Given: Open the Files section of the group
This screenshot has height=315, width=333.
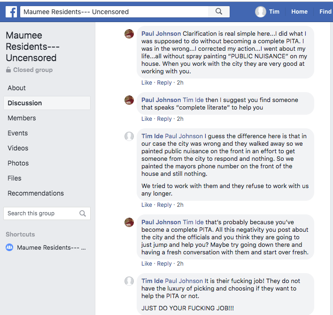Looking at the screenshot, I should 15,178.
